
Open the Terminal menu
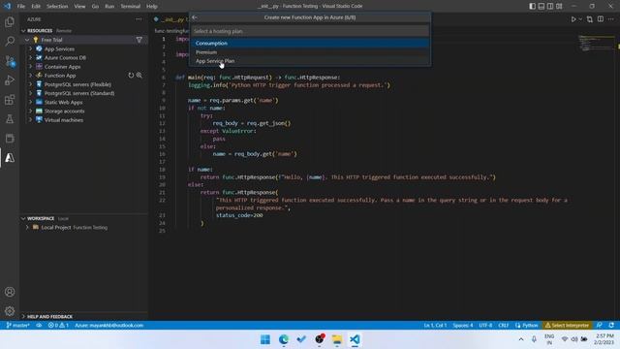[130, 7]
